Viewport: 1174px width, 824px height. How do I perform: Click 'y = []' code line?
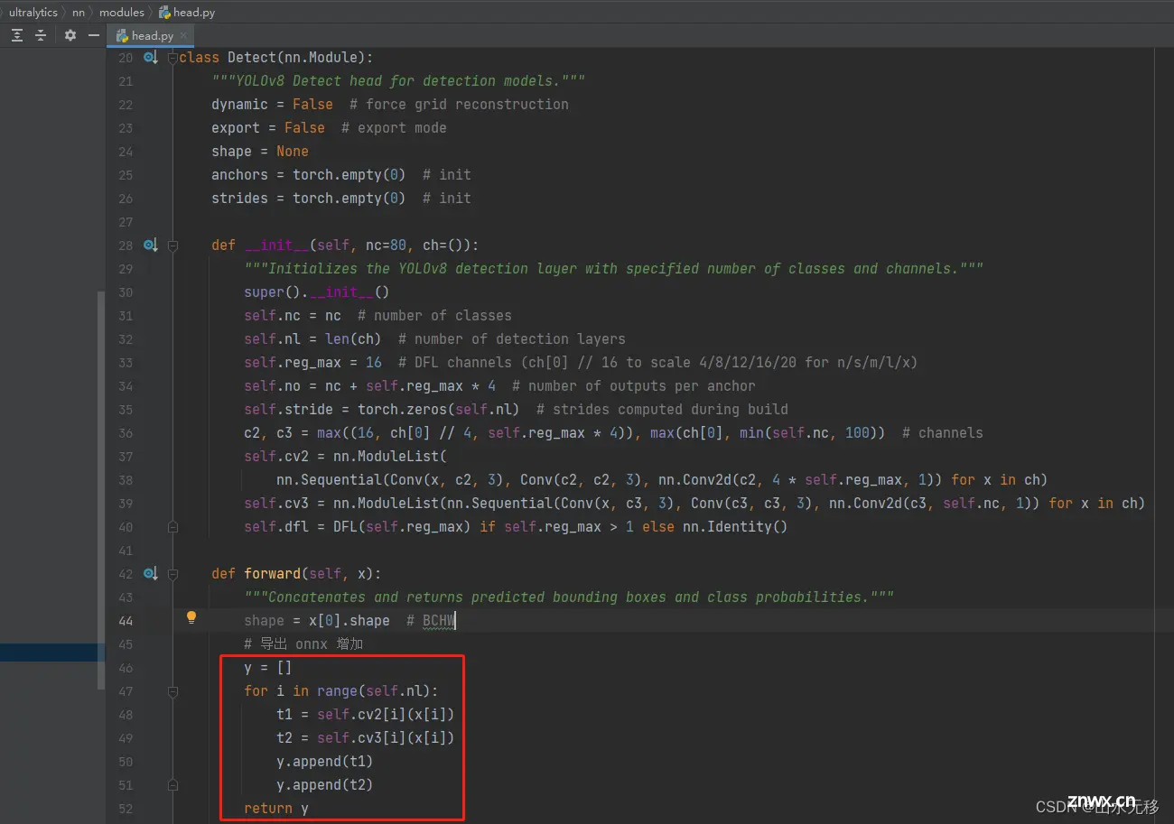pyautogui.click(x=267, y=668)
